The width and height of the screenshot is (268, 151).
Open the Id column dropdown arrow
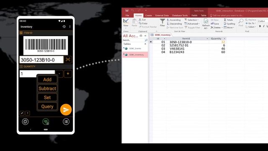tap(165, 39)
